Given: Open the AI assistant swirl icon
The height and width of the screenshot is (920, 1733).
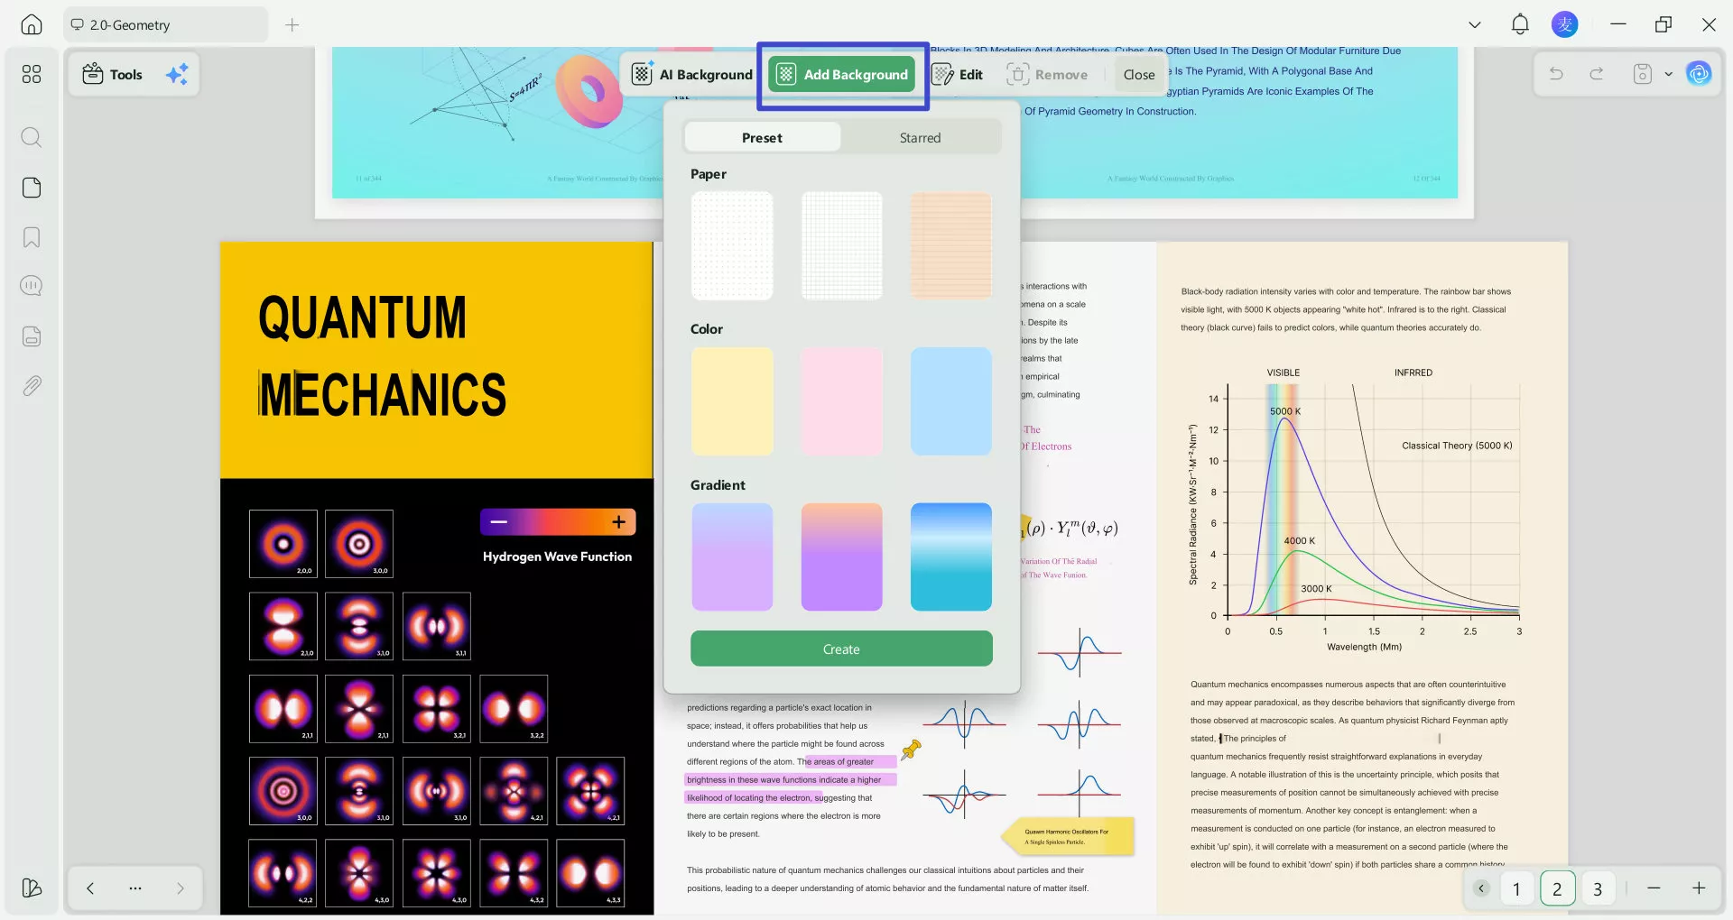Looking at the screenshot, I should tap(1699, 74).
